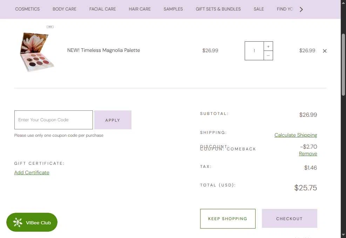Image resolution: width=346 pixels, height=238 pixels.
Task: Select the total amount $25.75
Action: [x=306, y=188]
